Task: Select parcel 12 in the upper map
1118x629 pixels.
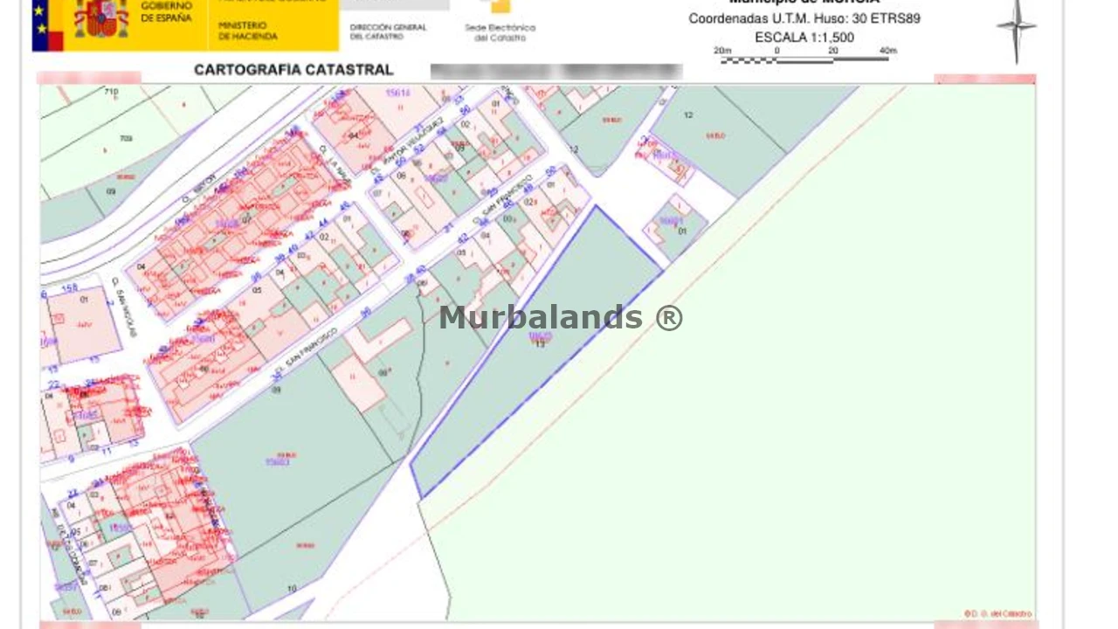Action: 688,115
